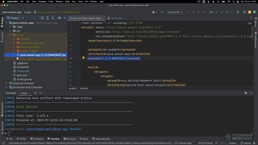Click the target breadcrumb in navigation bar
This screenshot has width=258, height=145.
[x=28, y=12]
